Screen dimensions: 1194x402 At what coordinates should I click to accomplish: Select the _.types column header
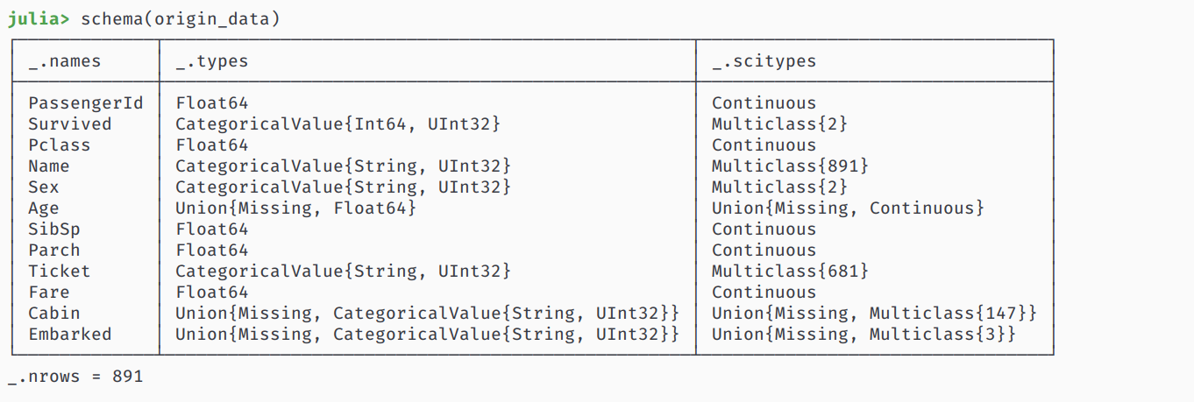pos(211,61)
